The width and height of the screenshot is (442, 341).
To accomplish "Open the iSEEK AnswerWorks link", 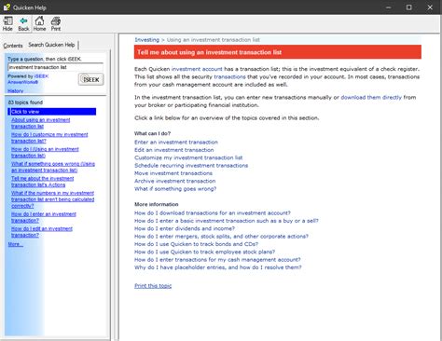I will 28,79.
